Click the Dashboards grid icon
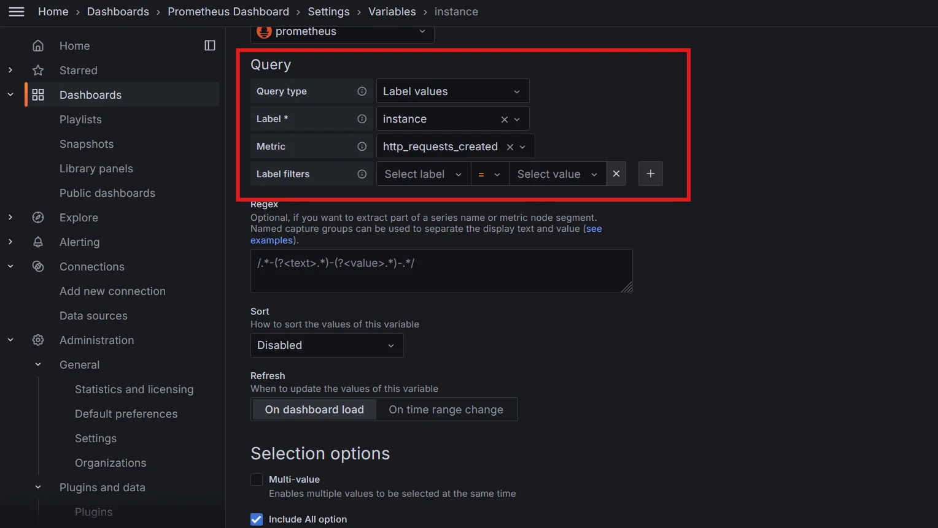Image resolution: width=938 pixels, height=528 pixels. tap(38, 95)
